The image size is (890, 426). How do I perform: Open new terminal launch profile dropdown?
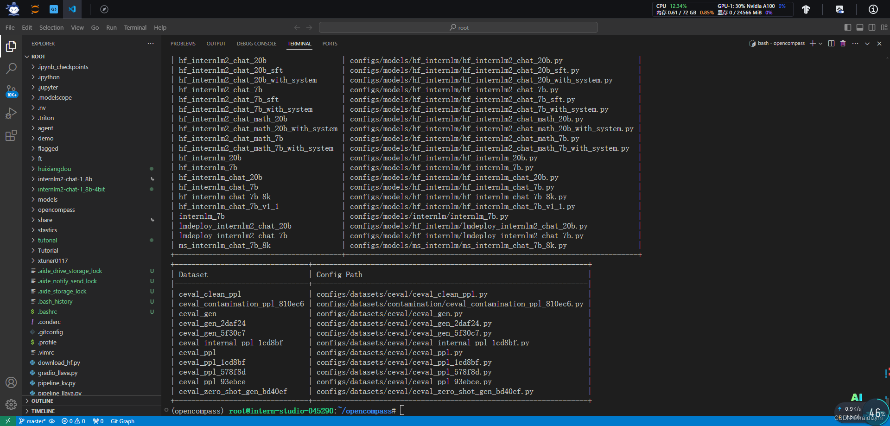tap(821, 44)
